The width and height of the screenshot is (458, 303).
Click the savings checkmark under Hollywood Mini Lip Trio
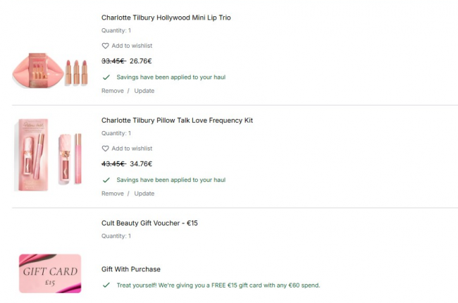[x=106, y=77]
